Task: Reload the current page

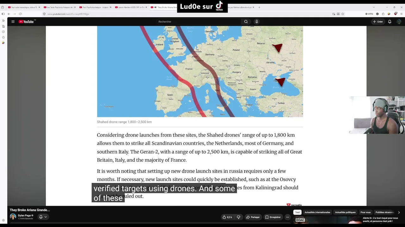Action: (20, 14)
